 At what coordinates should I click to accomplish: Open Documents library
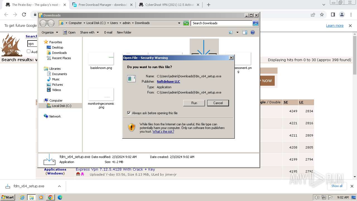coord(59,74)
